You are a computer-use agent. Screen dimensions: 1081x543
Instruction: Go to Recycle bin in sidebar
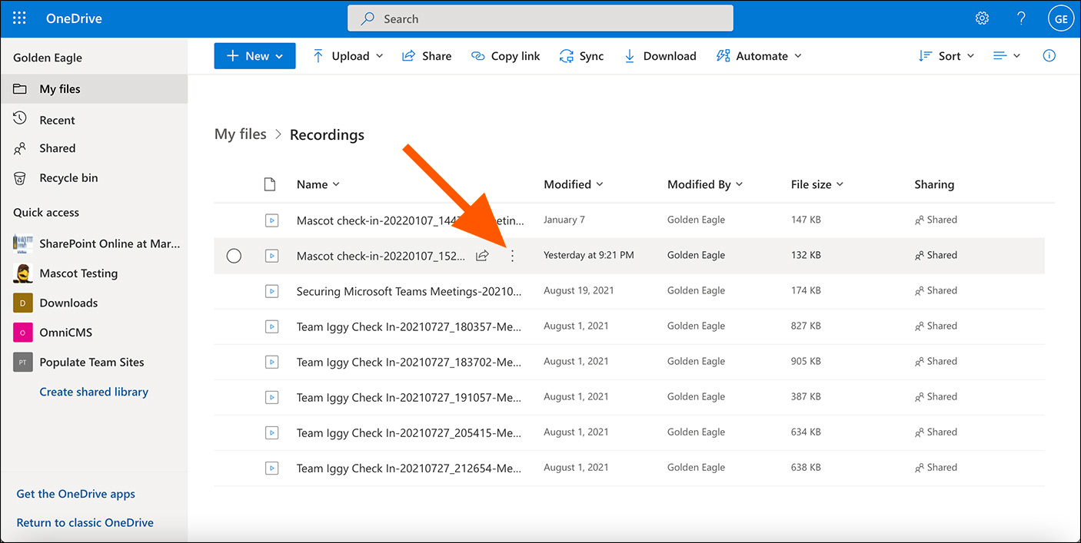coord(68,177)
